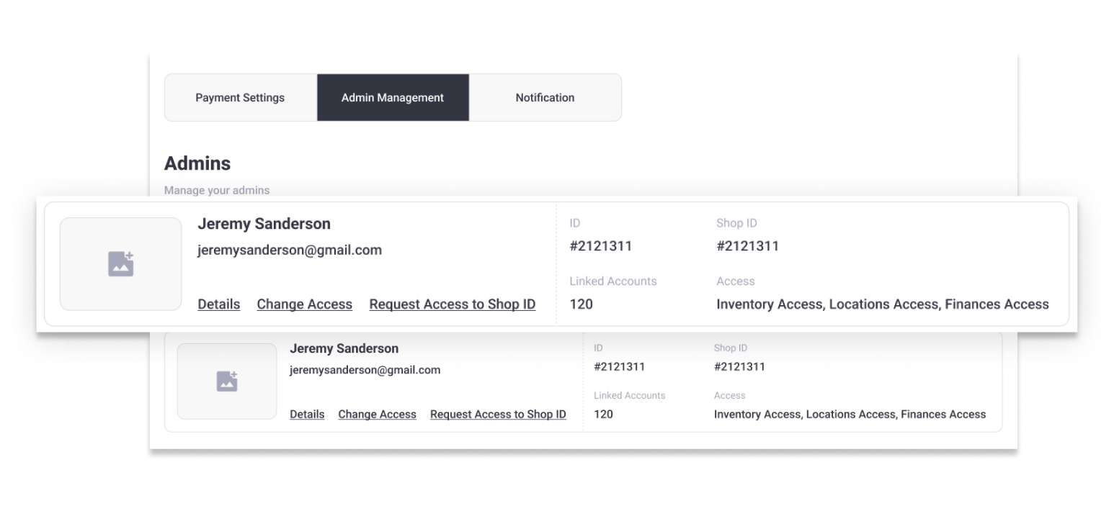Open the Notification tab
This screenshot has height=511, width=1114.
545,97
